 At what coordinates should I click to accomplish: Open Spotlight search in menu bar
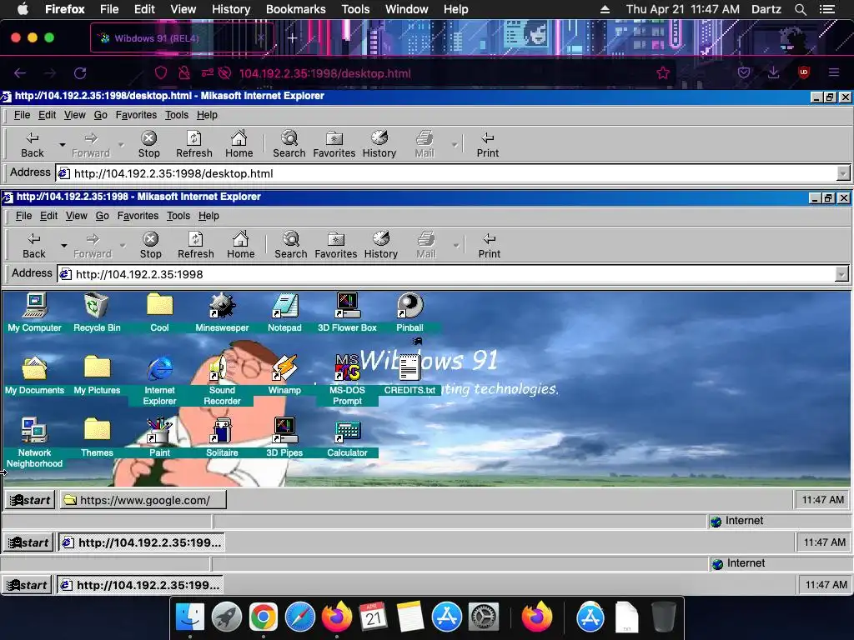coord(800,9)
